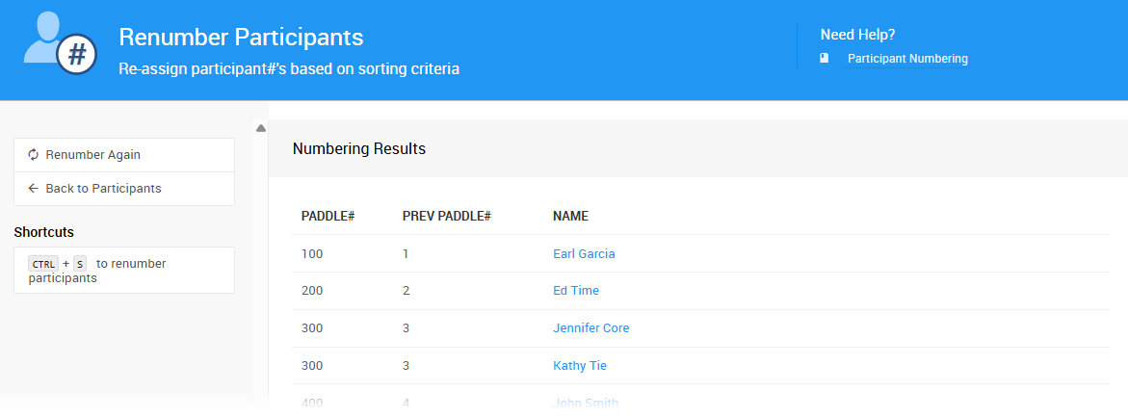Open participant Kathy Tie

[x=580, y=366]
